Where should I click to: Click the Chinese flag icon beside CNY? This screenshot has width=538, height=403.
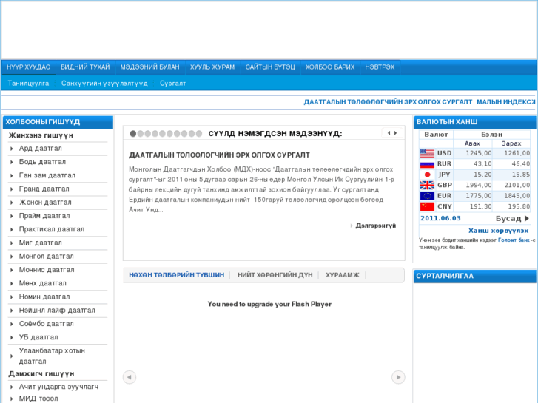(x=427, y=206)
